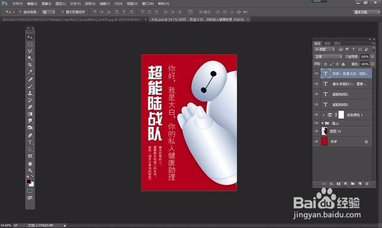The height and width of the screenshot is (228, 382).
Task: Toggle 显示变换控件 checkbox
Action: point(63,12)
